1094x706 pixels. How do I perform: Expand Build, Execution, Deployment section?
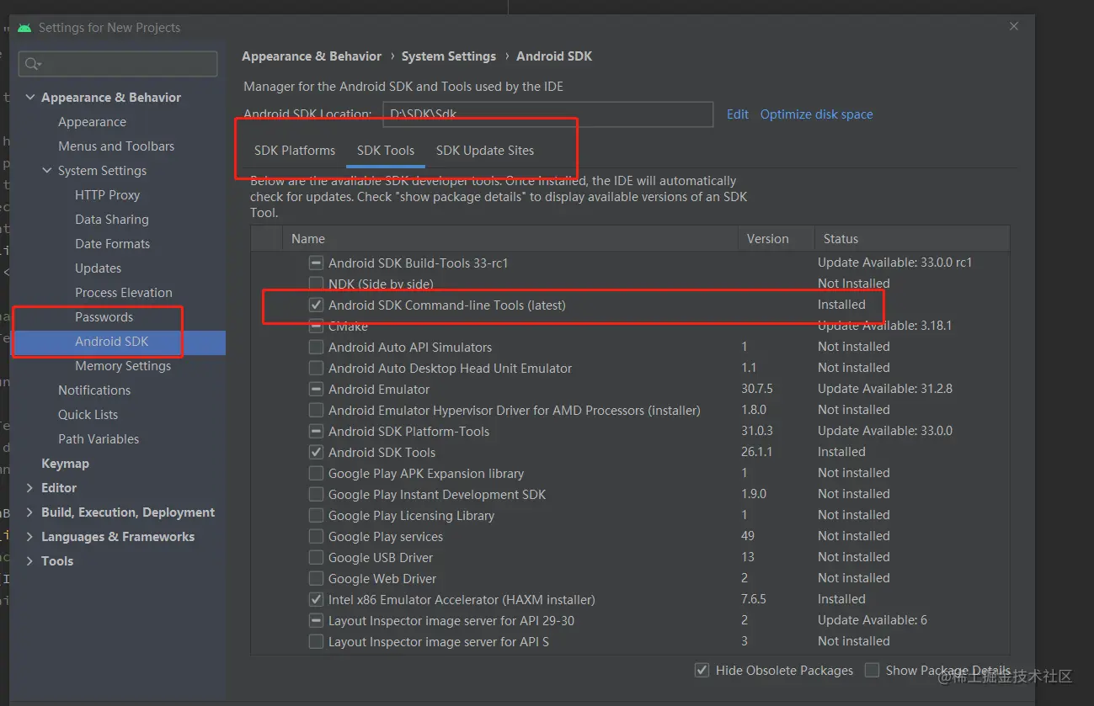click(30, 512)
